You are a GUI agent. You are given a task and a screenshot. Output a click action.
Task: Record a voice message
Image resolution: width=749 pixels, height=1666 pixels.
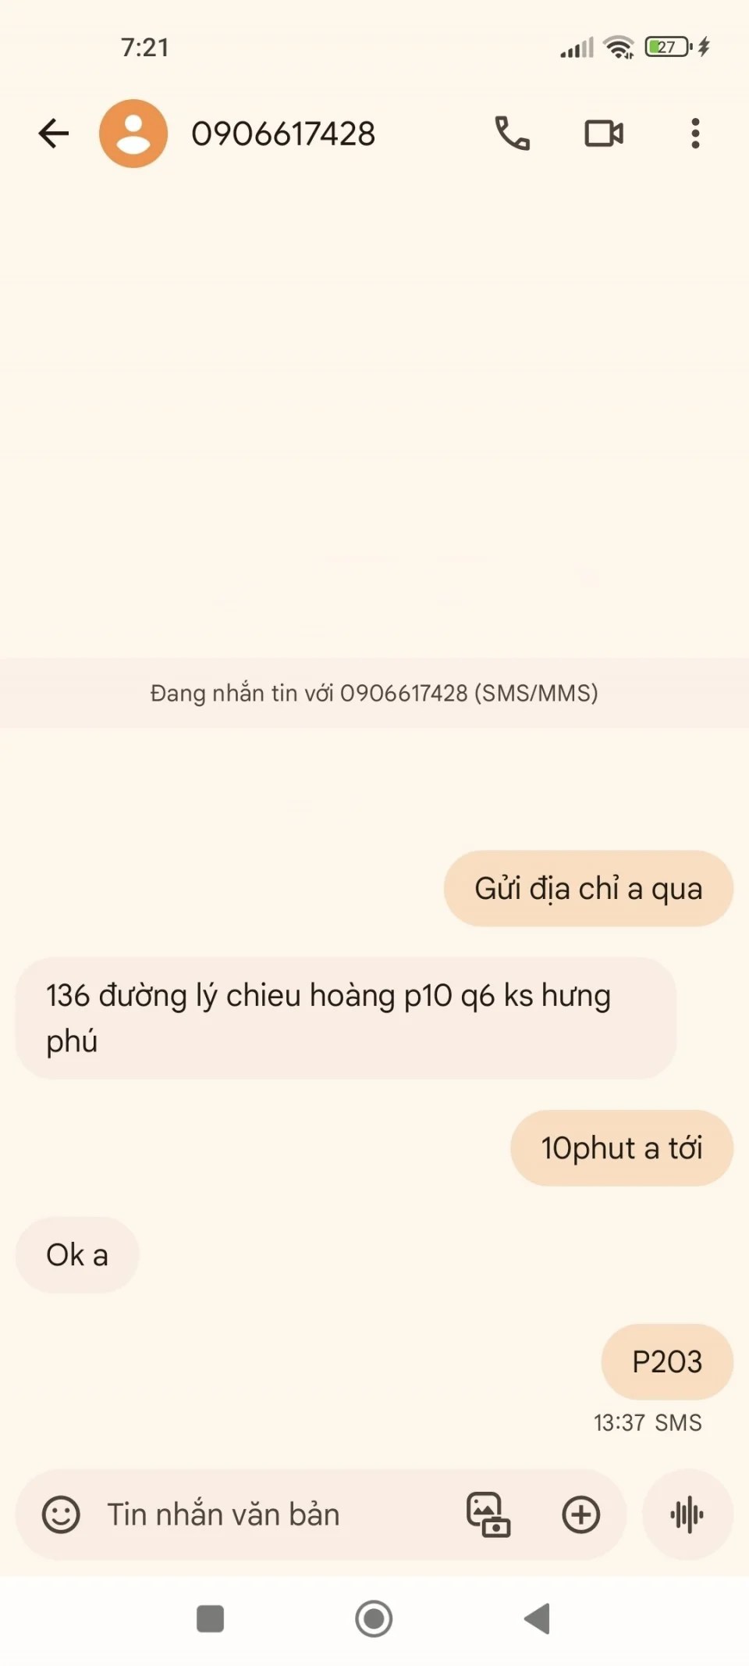[x=687, y=1514]
